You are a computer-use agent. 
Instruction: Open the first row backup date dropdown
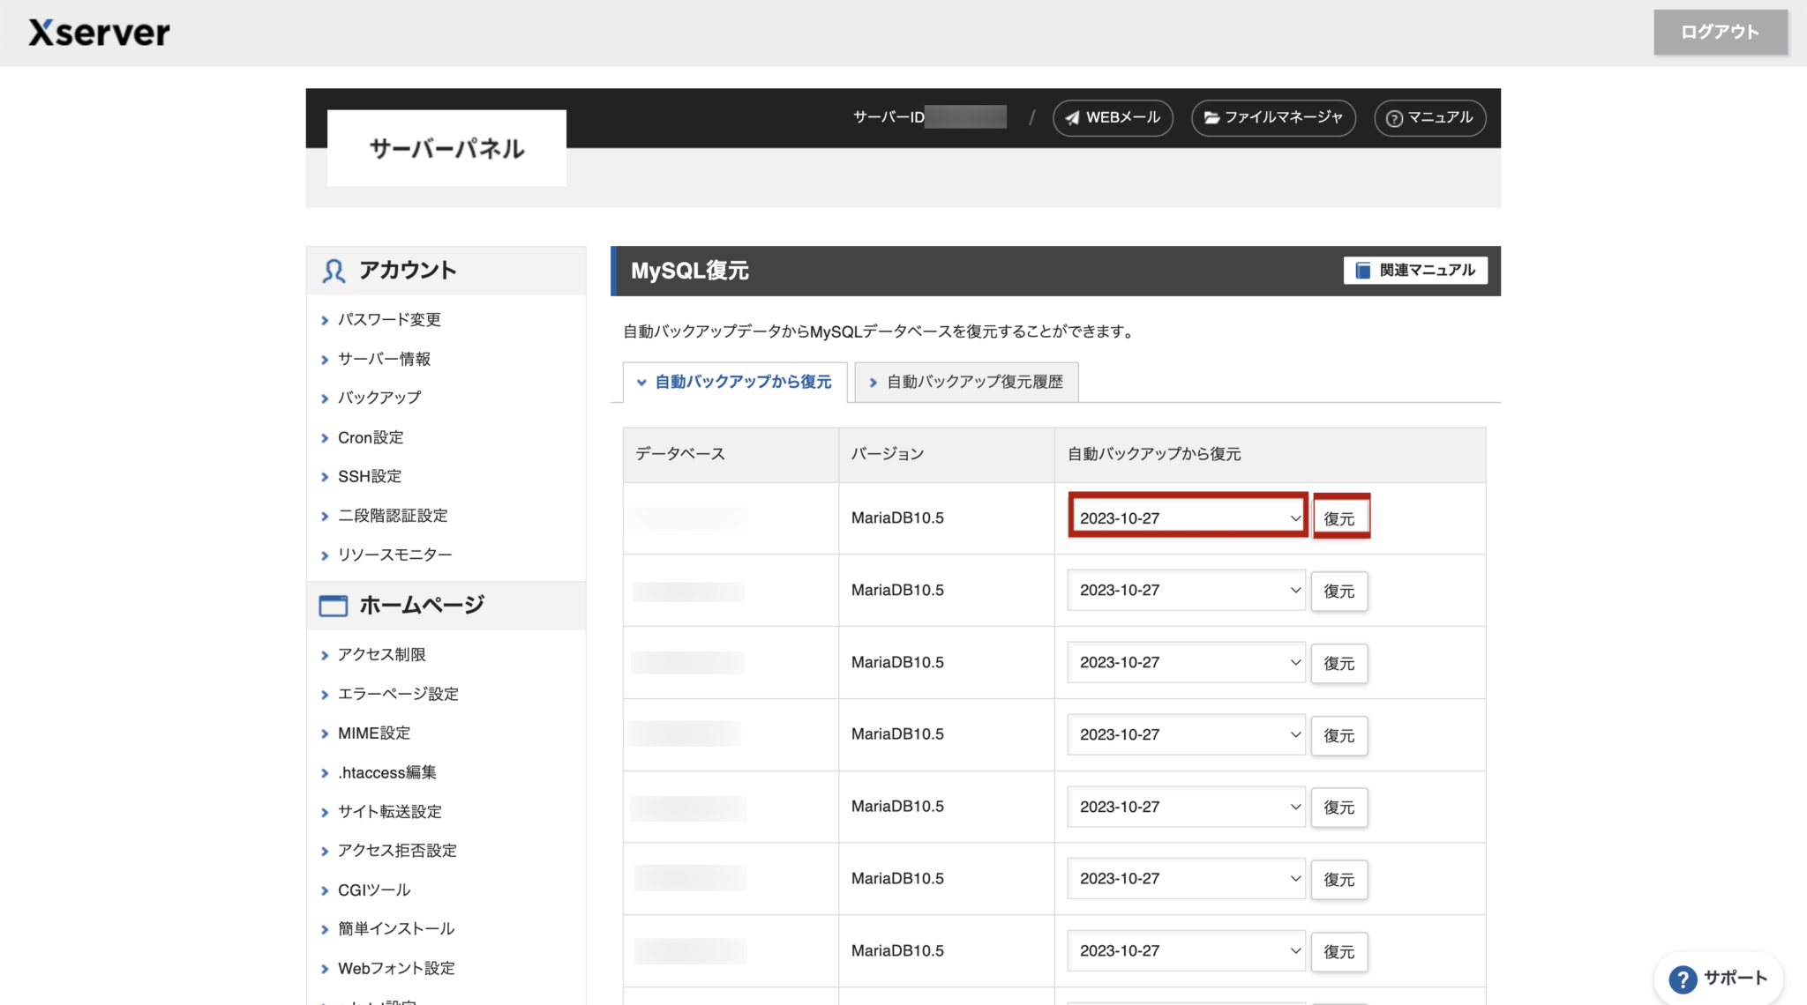(1187, 517)
